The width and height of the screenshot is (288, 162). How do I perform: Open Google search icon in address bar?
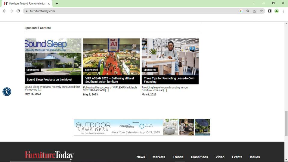(241, 11)
